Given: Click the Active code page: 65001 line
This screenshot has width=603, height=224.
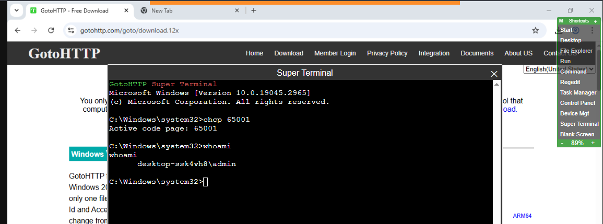Looking at the screenshot, I should 163,128.
